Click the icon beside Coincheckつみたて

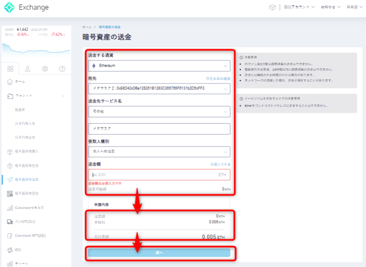pyautogui.click(x=10, y=208)
